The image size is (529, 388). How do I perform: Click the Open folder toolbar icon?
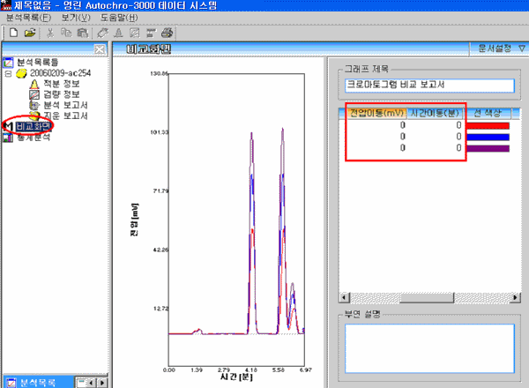[x=29, y=33]
